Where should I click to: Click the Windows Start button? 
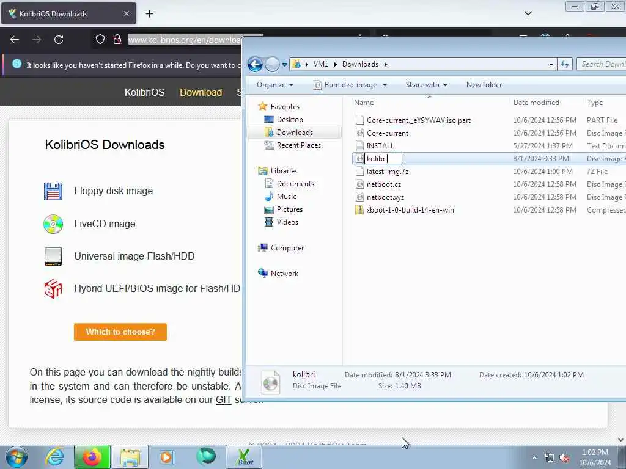click(x=17, y=457)
